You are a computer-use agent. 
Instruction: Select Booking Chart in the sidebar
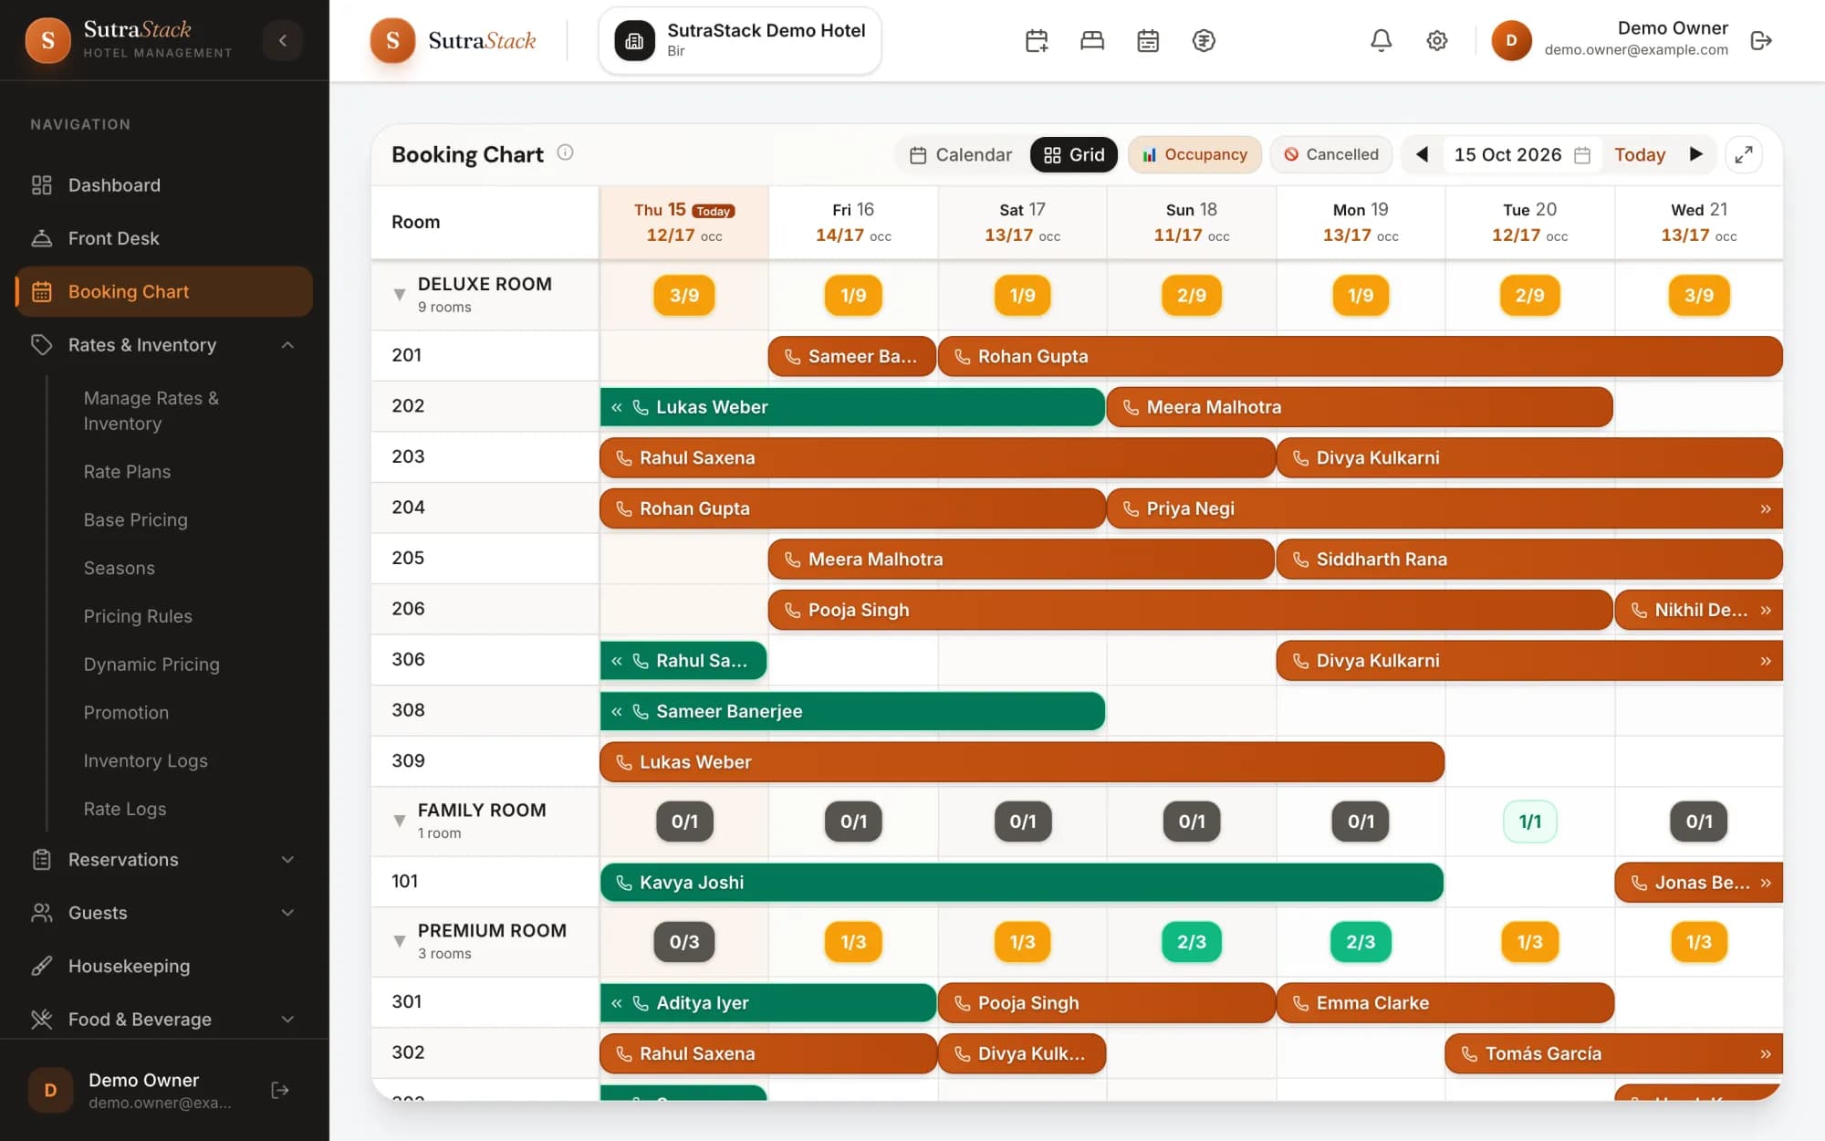[164, 291]
